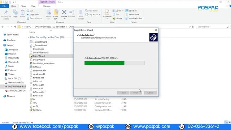Click the Copy to folder icon
This screenshot has width=231, height=130.
tap(56, 12)
